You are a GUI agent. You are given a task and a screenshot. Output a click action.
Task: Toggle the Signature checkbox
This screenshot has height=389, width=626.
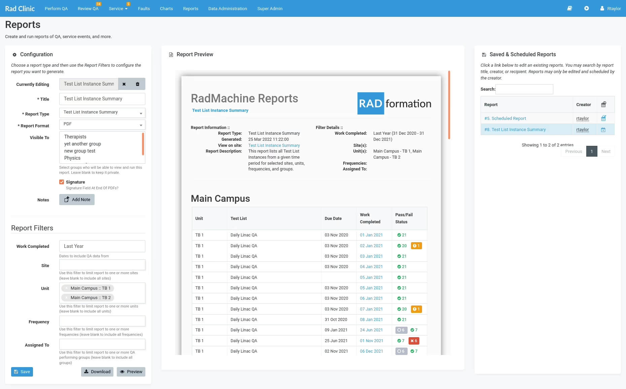(62, 182)
